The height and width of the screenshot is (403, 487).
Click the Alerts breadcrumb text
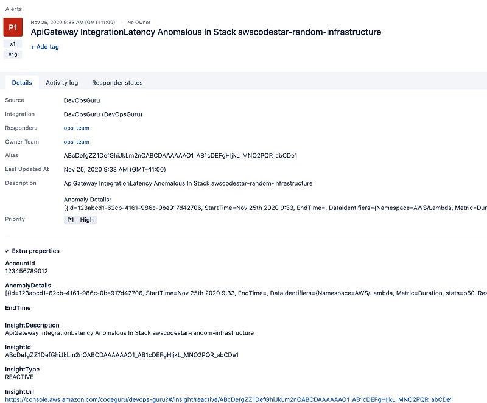click(13, 9)
